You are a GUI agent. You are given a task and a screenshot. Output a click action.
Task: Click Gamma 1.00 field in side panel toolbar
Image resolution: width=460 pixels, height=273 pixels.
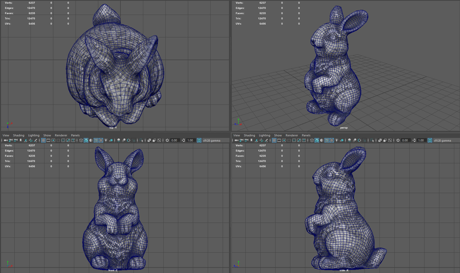click(422, 140)
